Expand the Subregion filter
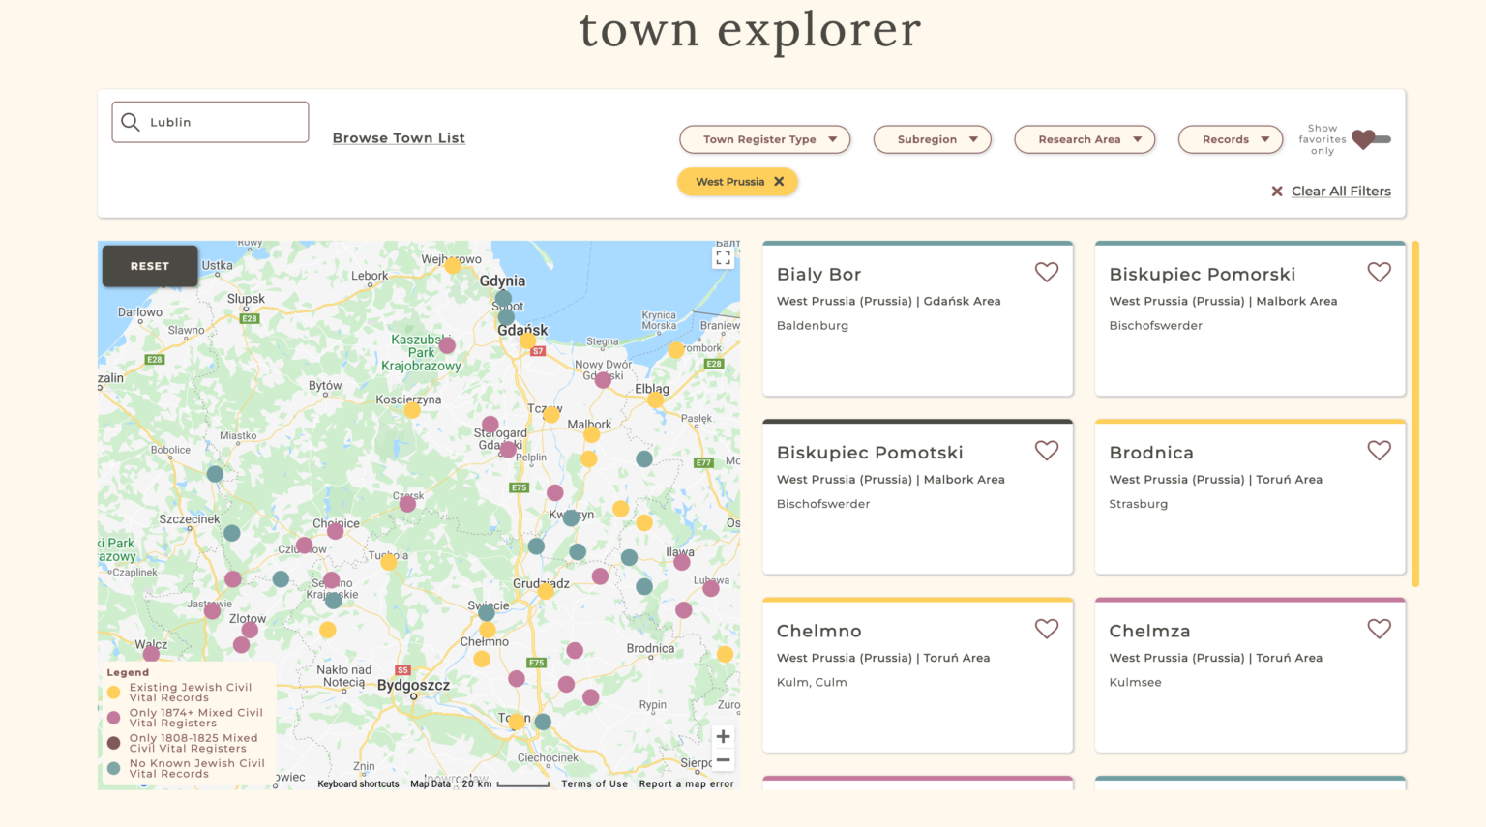 932,139
